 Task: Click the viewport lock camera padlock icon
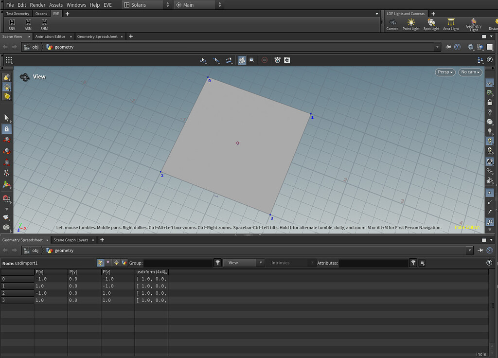click(x=490, y=102)
